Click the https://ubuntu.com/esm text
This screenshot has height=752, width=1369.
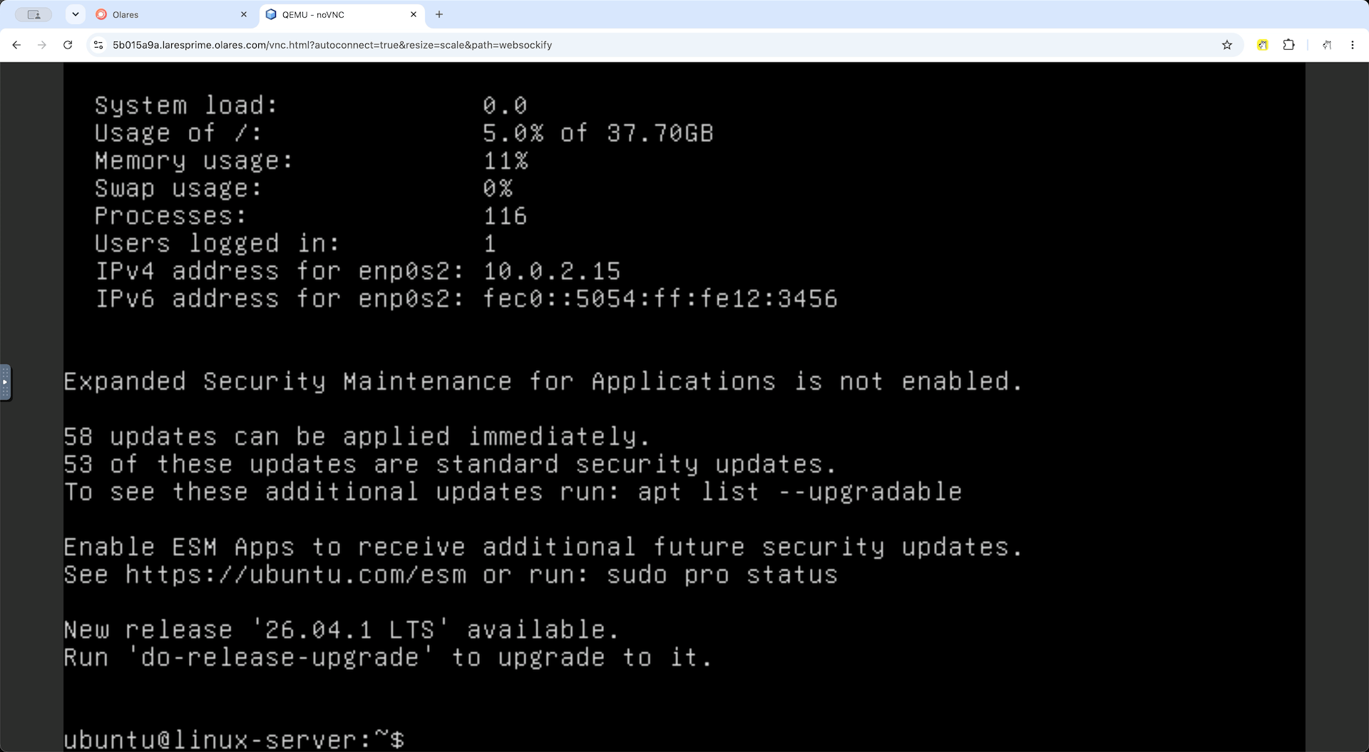pos(296,575)
